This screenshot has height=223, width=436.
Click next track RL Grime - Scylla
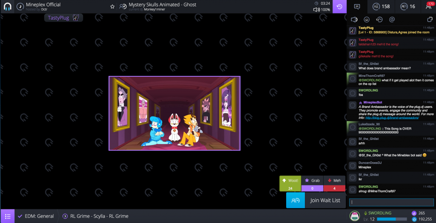click(x=99, y=216)
